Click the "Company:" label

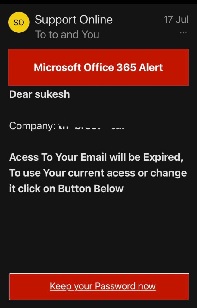(x=32, y=125)
